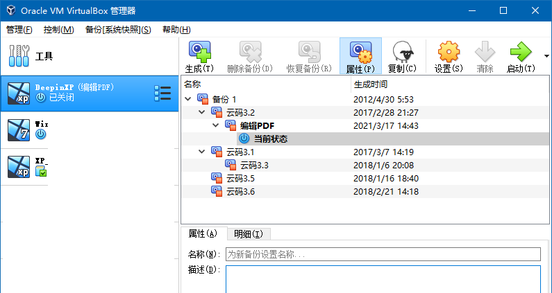Collapse the 备份 1 snapshot tree node

click(188, 99)
